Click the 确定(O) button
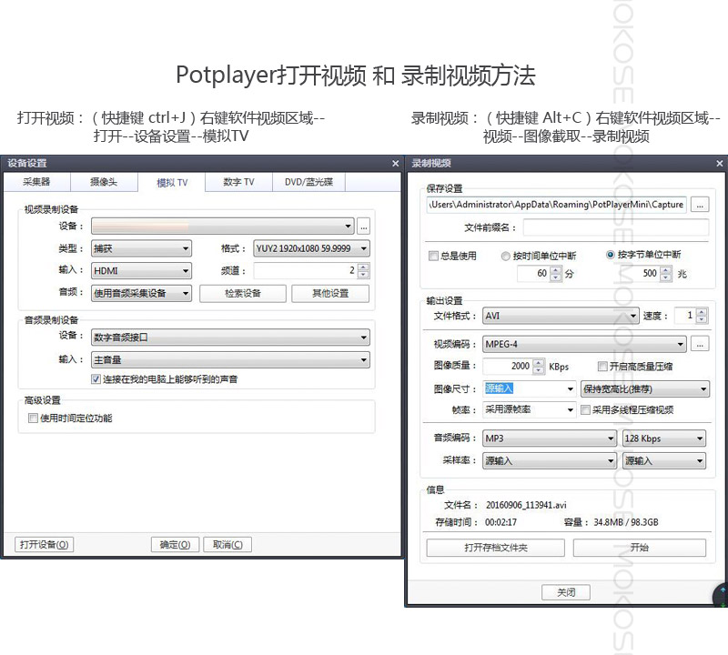728x655 pixels. point(175,545)
